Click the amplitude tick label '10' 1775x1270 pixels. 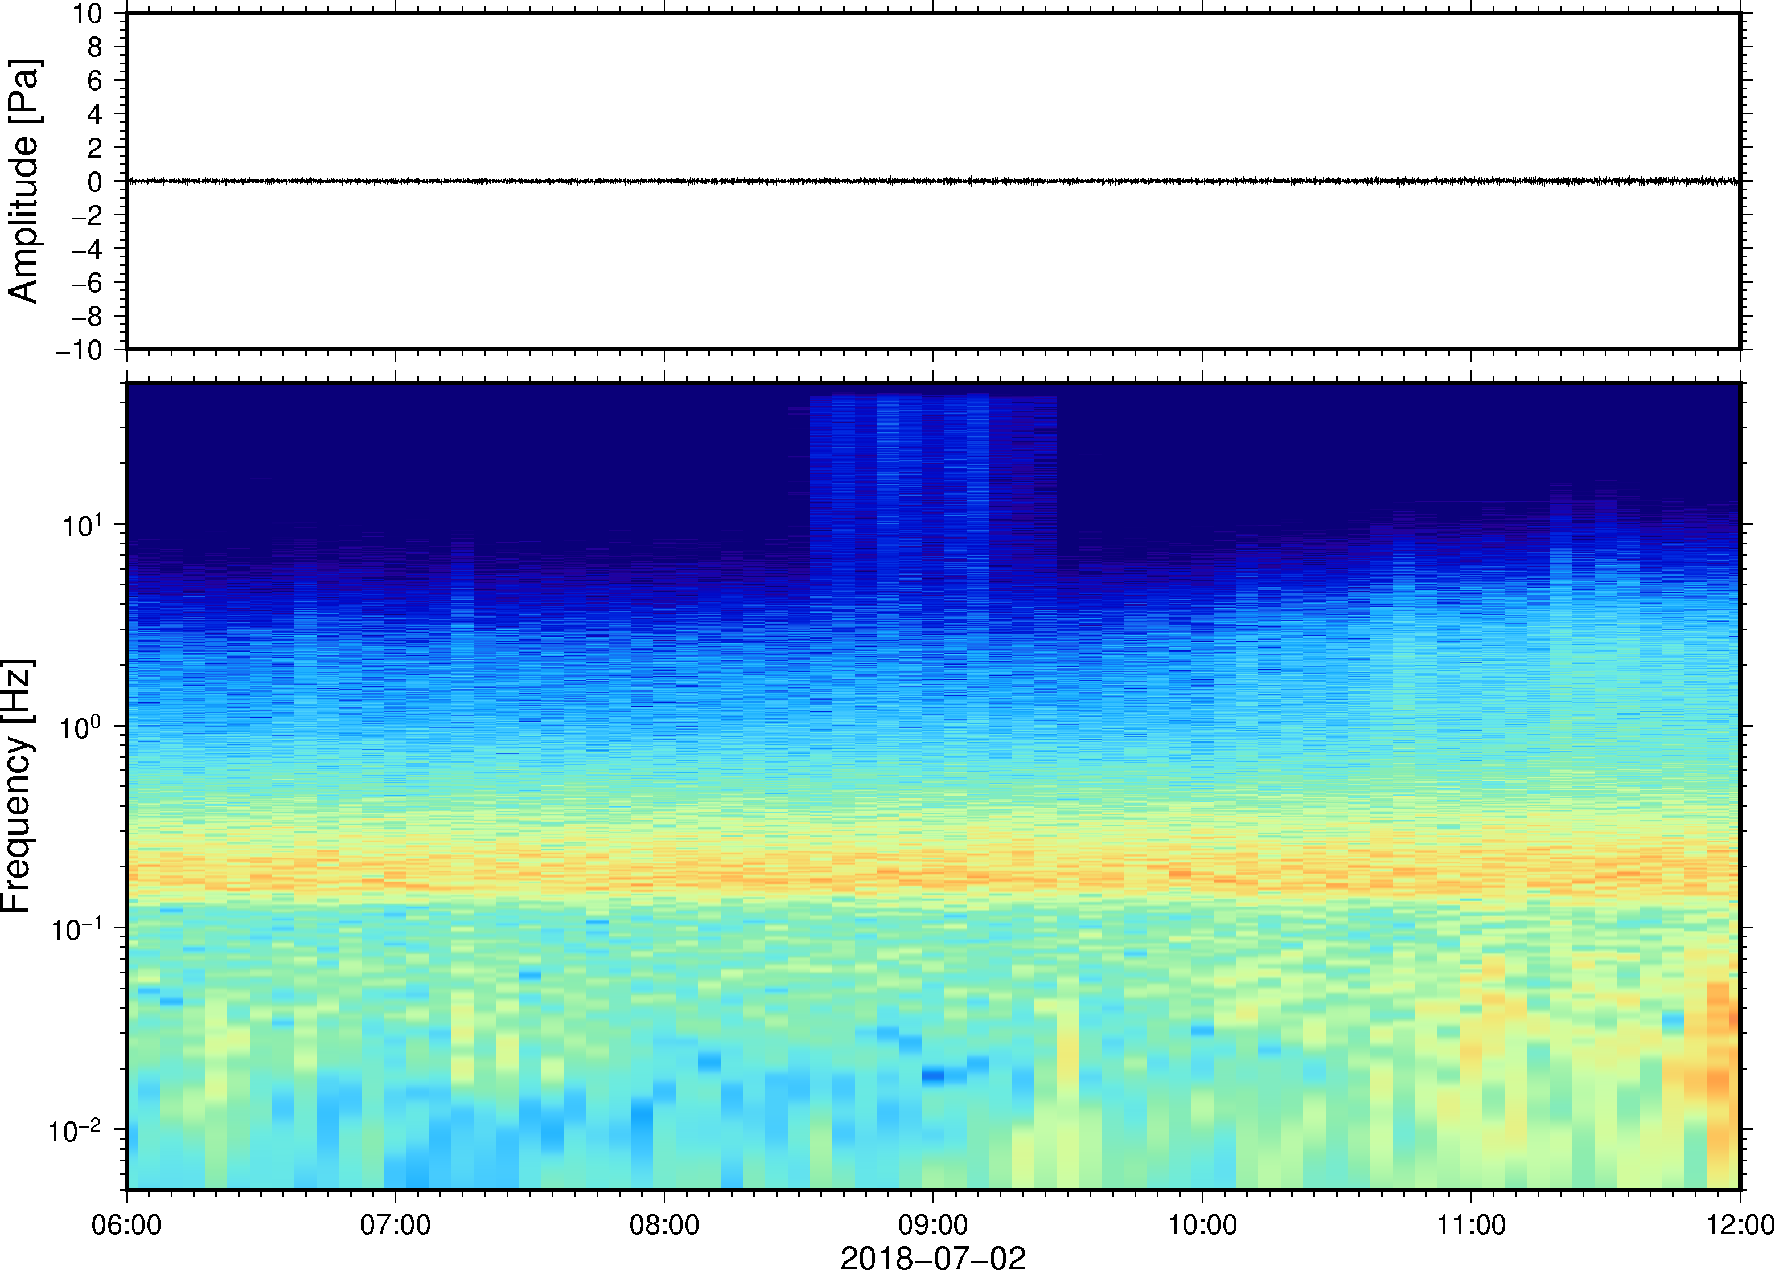coord(88,13)
